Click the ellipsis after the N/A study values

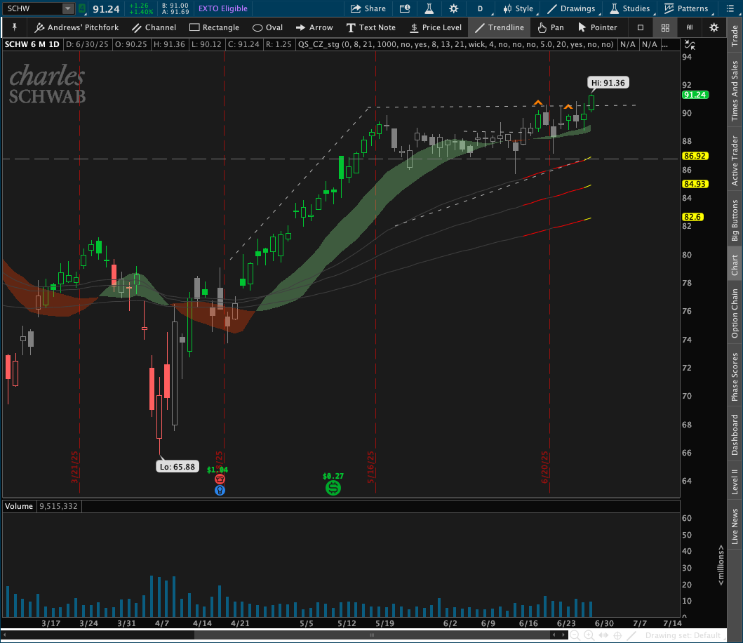pyautogui.click(x=665, y=44)
